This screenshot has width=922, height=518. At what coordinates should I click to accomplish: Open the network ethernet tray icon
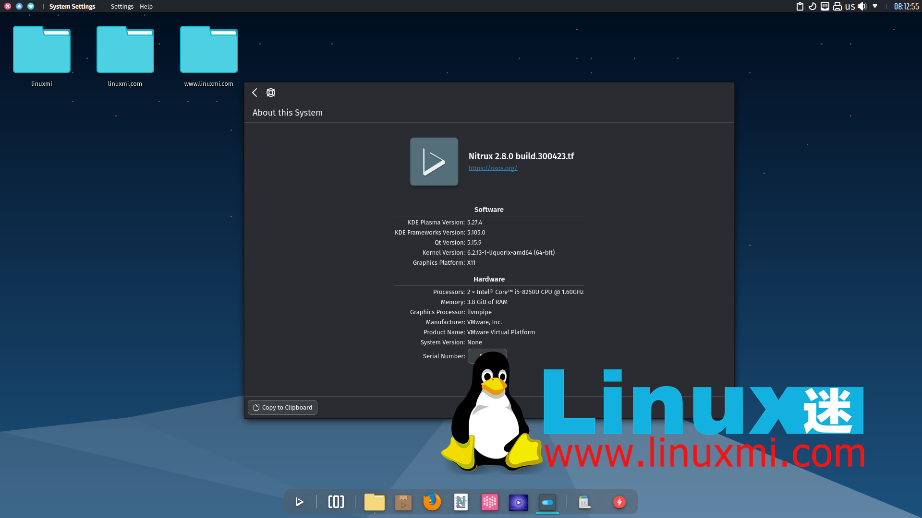click(825, 6)
